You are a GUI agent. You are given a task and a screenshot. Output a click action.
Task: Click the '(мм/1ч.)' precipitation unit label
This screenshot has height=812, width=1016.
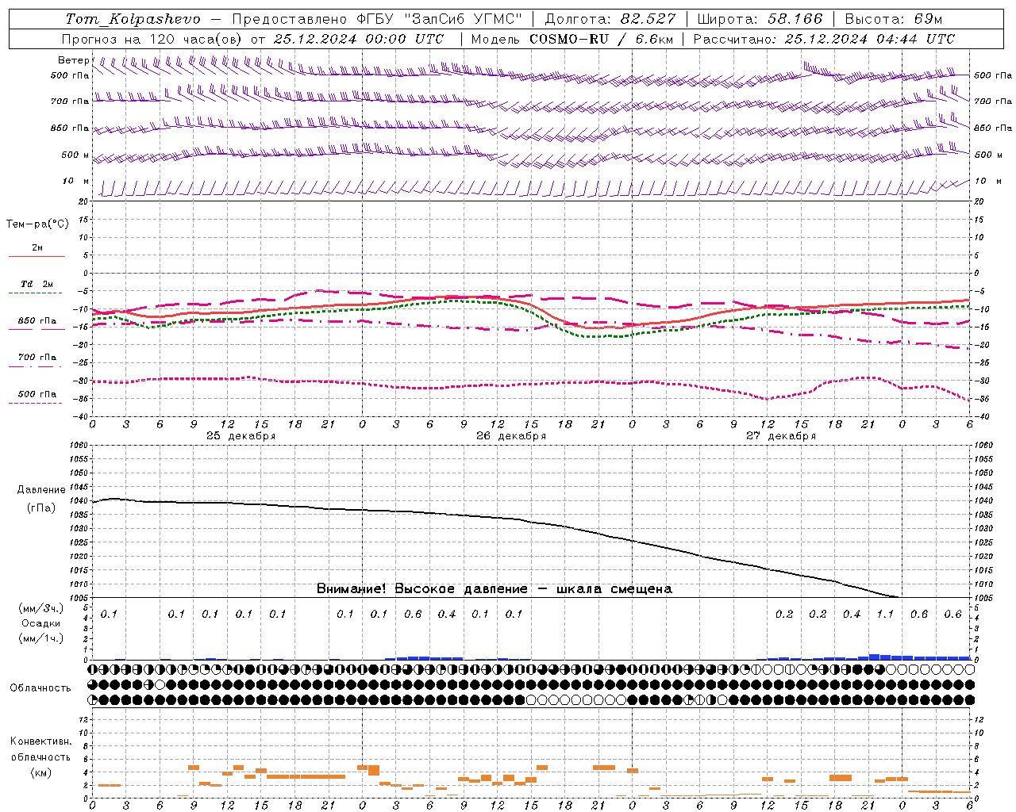point(41,638)
